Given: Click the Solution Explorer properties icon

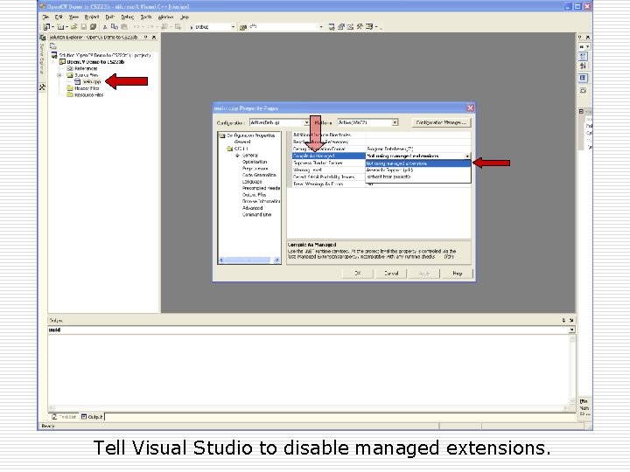Looking at the screenshot, I should pyautogui.click(x=52, y=45).
